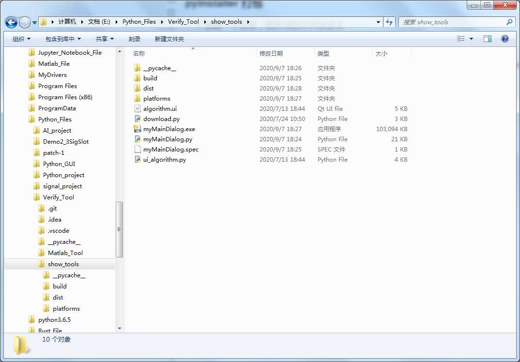Click the 103,094 KB size cell
The height and width of the screenshot is (362, 520).
(x=392, y=129)
